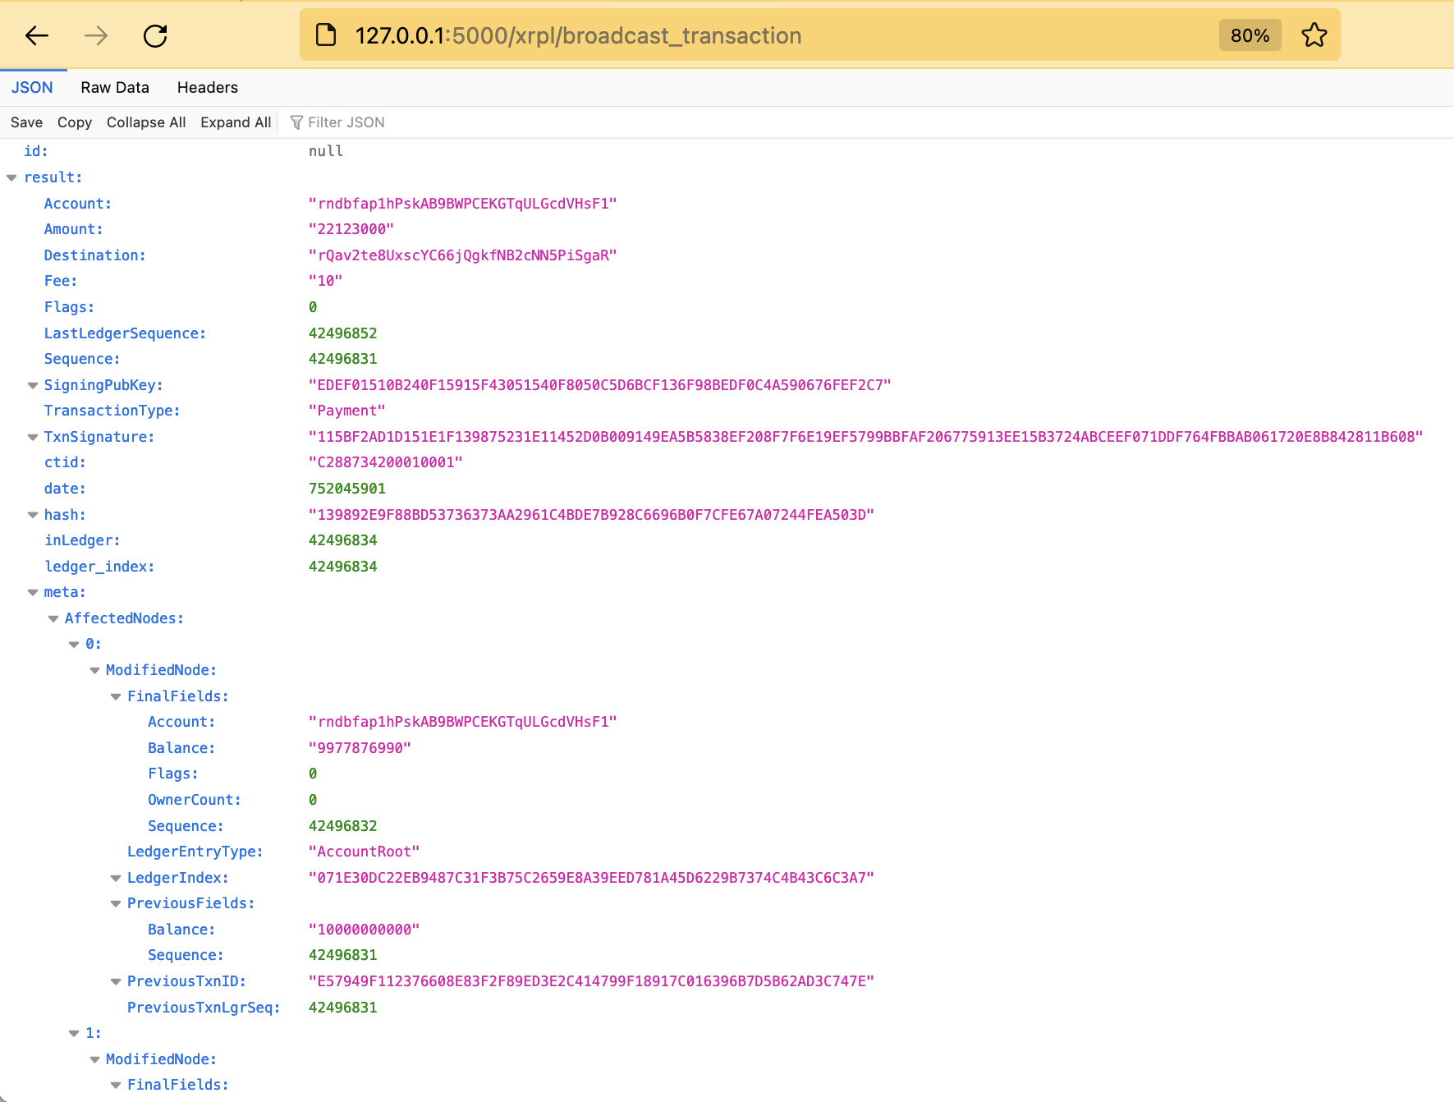Select the Balance value "9977876990"
The height and width of the screenshot is (1102, 1454).
click(x=360, y=748)
